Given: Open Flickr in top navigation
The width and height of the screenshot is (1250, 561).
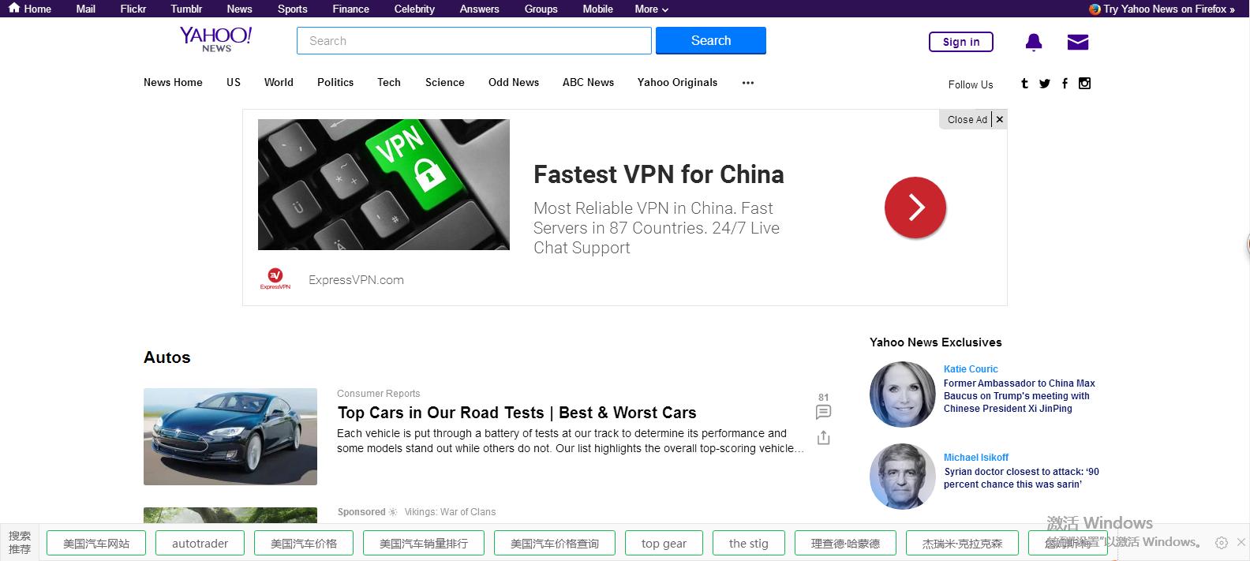Looking at the screenshot, I should (133, 9).
